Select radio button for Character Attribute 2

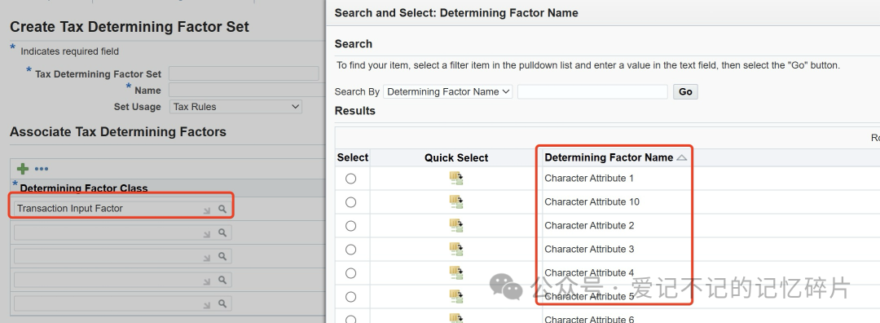tap(350, 226)
